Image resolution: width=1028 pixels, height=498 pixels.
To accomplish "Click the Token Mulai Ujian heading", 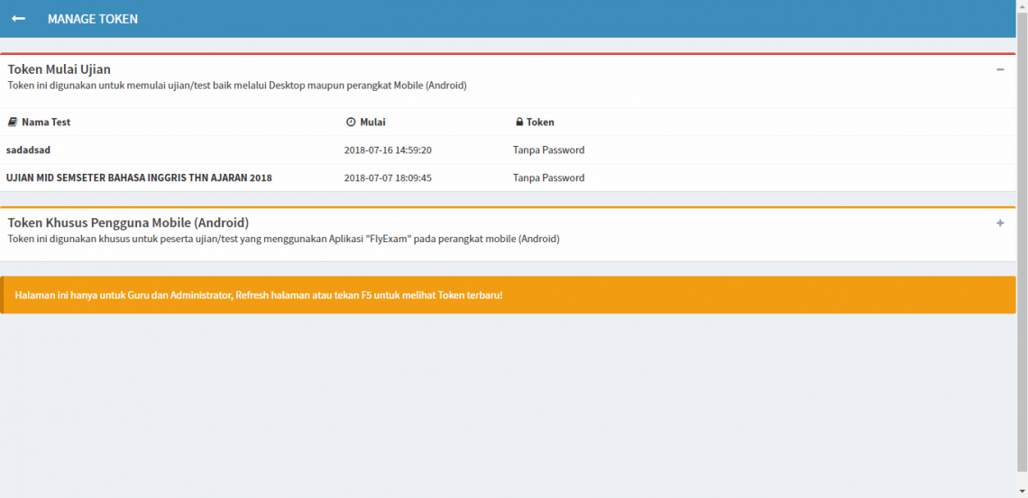I will tap(60, 69).
